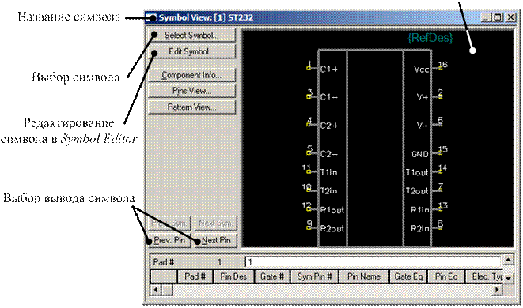Select the V- pin label
The width and height of the screenshot is (523, 308).
(x=423, y=126)
